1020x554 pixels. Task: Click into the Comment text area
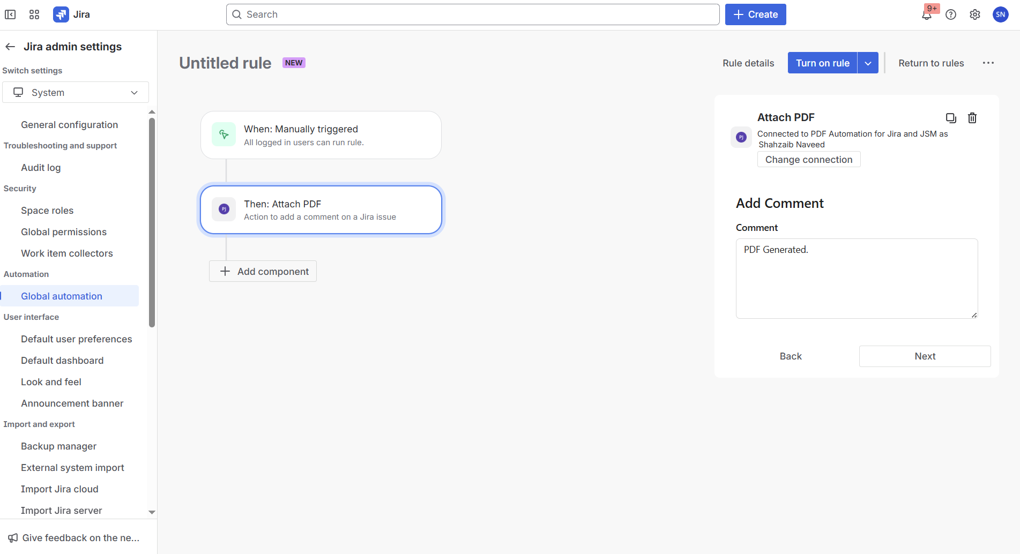pos(857,279)
